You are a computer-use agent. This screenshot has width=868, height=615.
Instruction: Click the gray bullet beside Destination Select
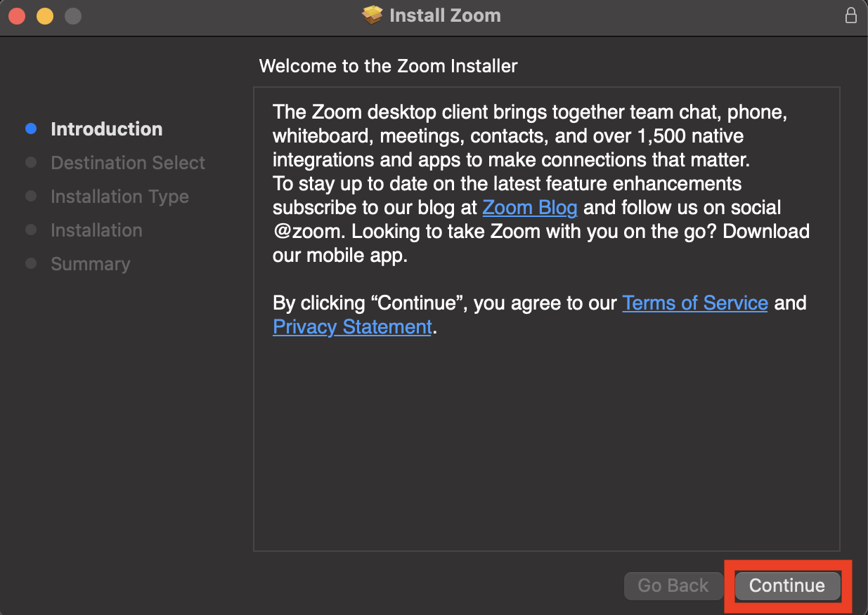coord(31,162)
